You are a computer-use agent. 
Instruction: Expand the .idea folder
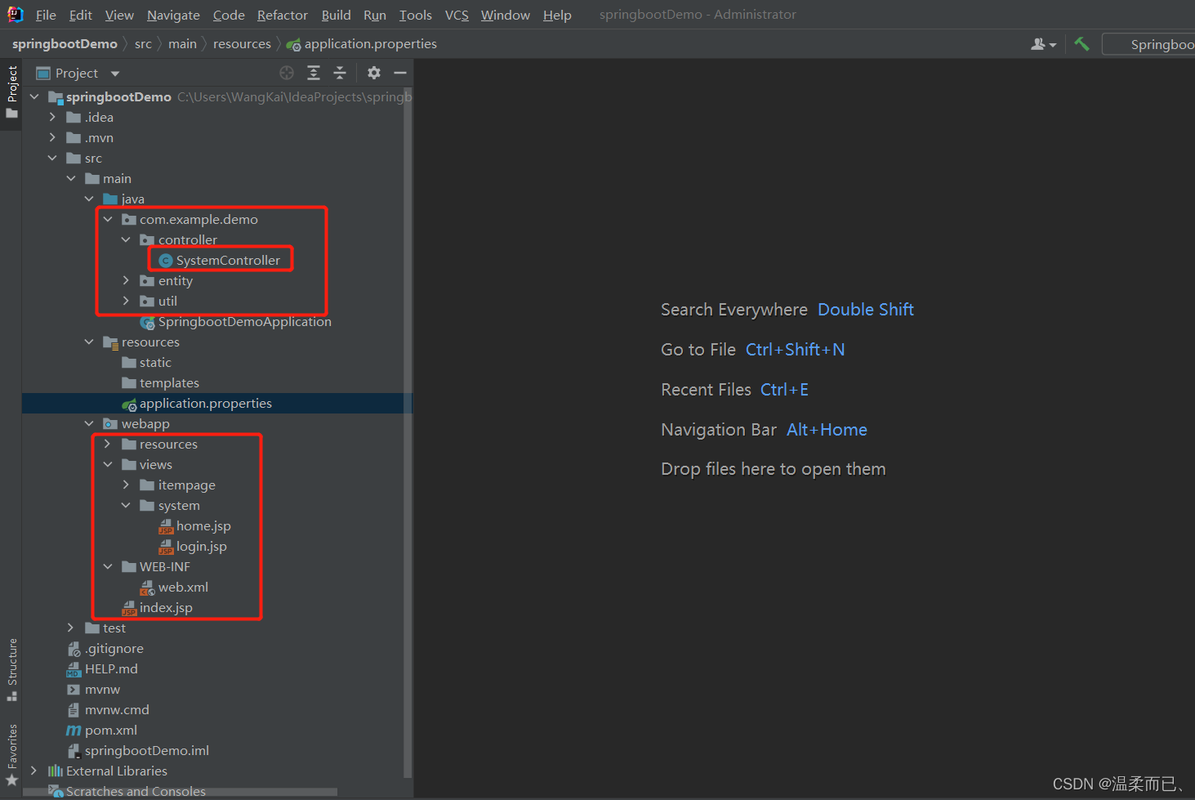click(52, 117)
